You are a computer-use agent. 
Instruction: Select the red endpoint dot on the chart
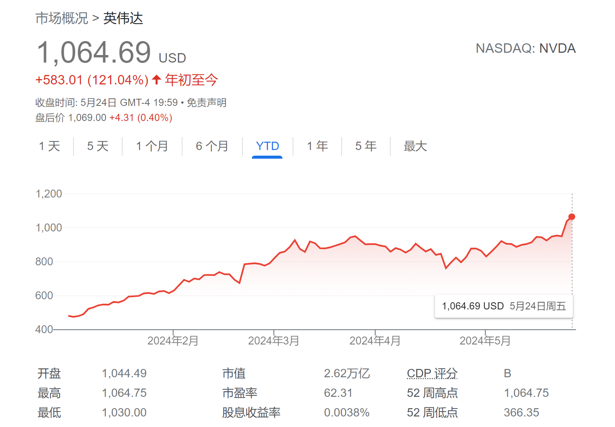[572, 216]
